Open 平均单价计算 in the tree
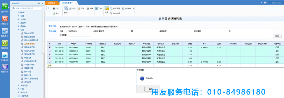284x98 pixels. (29, 65)
